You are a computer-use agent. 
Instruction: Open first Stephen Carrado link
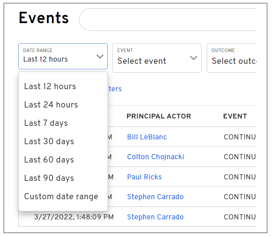tap(155, 197)
